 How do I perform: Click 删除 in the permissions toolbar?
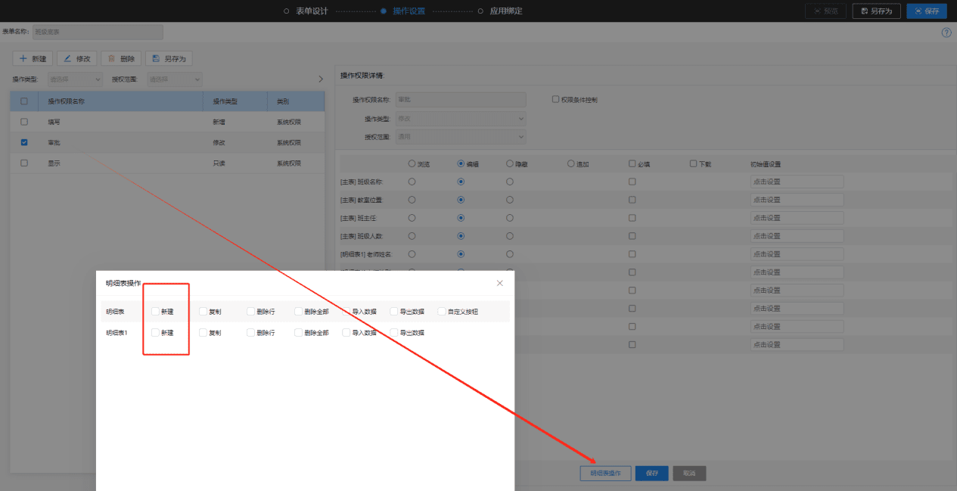pyautogui.click(x=121, y=58)
